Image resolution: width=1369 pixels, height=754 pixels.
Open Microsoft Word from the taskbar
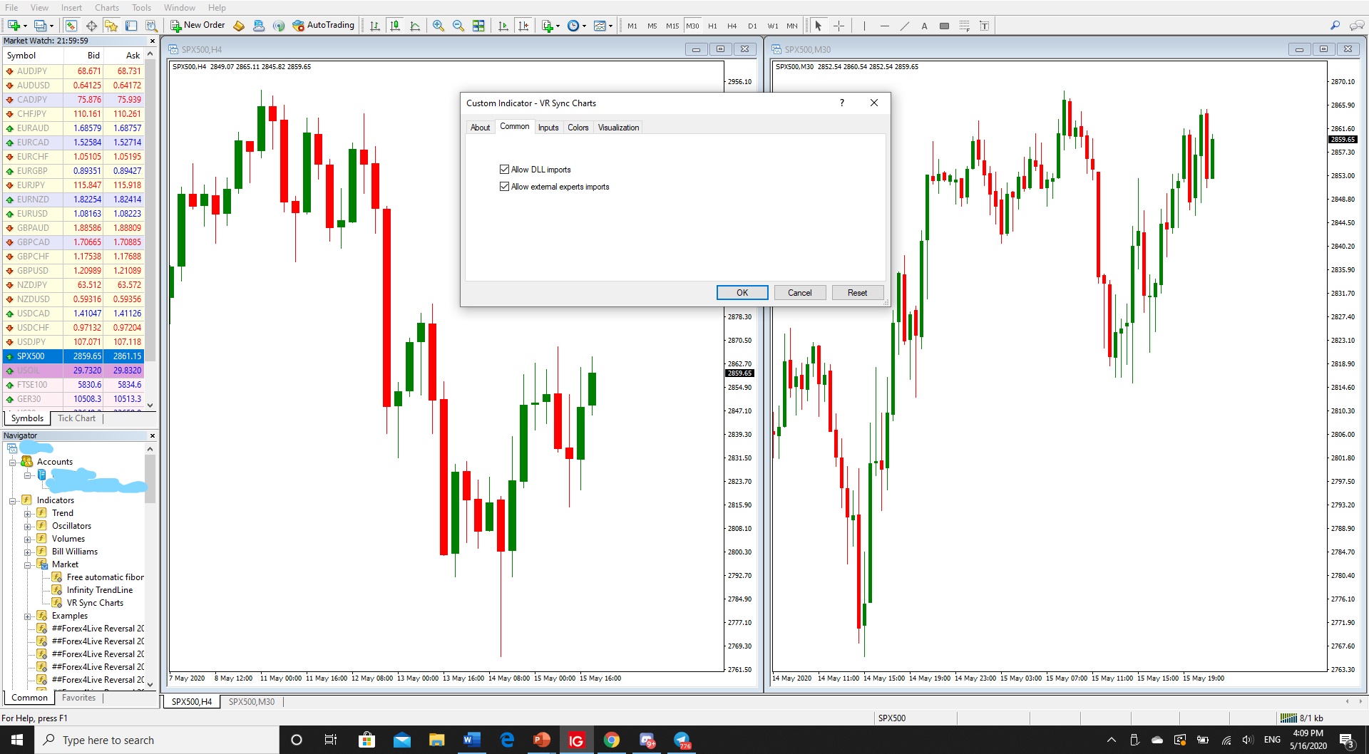(x=471, y=740)
